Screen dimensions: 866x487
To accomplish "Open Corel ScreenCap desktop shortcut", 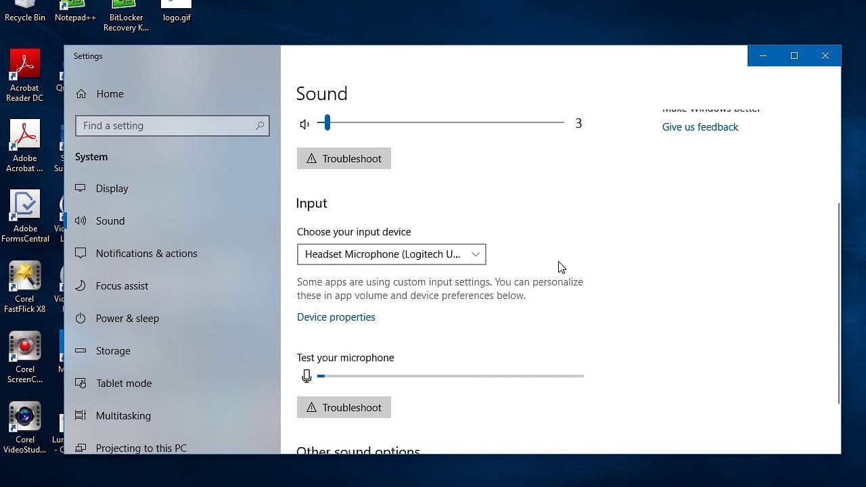I will pos(25,357).
